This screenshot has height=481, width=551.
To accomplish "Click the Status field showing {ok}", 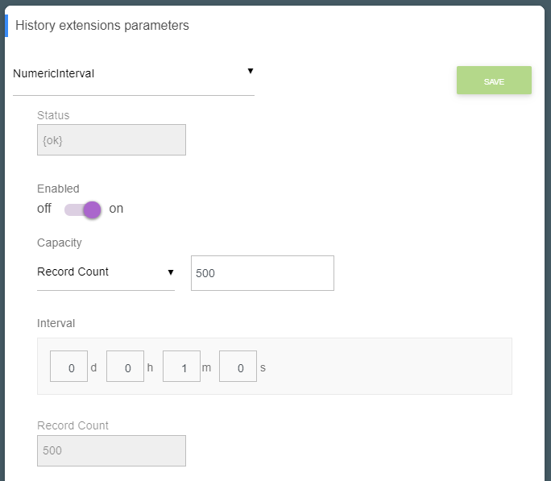I will (x=111, y=139).
